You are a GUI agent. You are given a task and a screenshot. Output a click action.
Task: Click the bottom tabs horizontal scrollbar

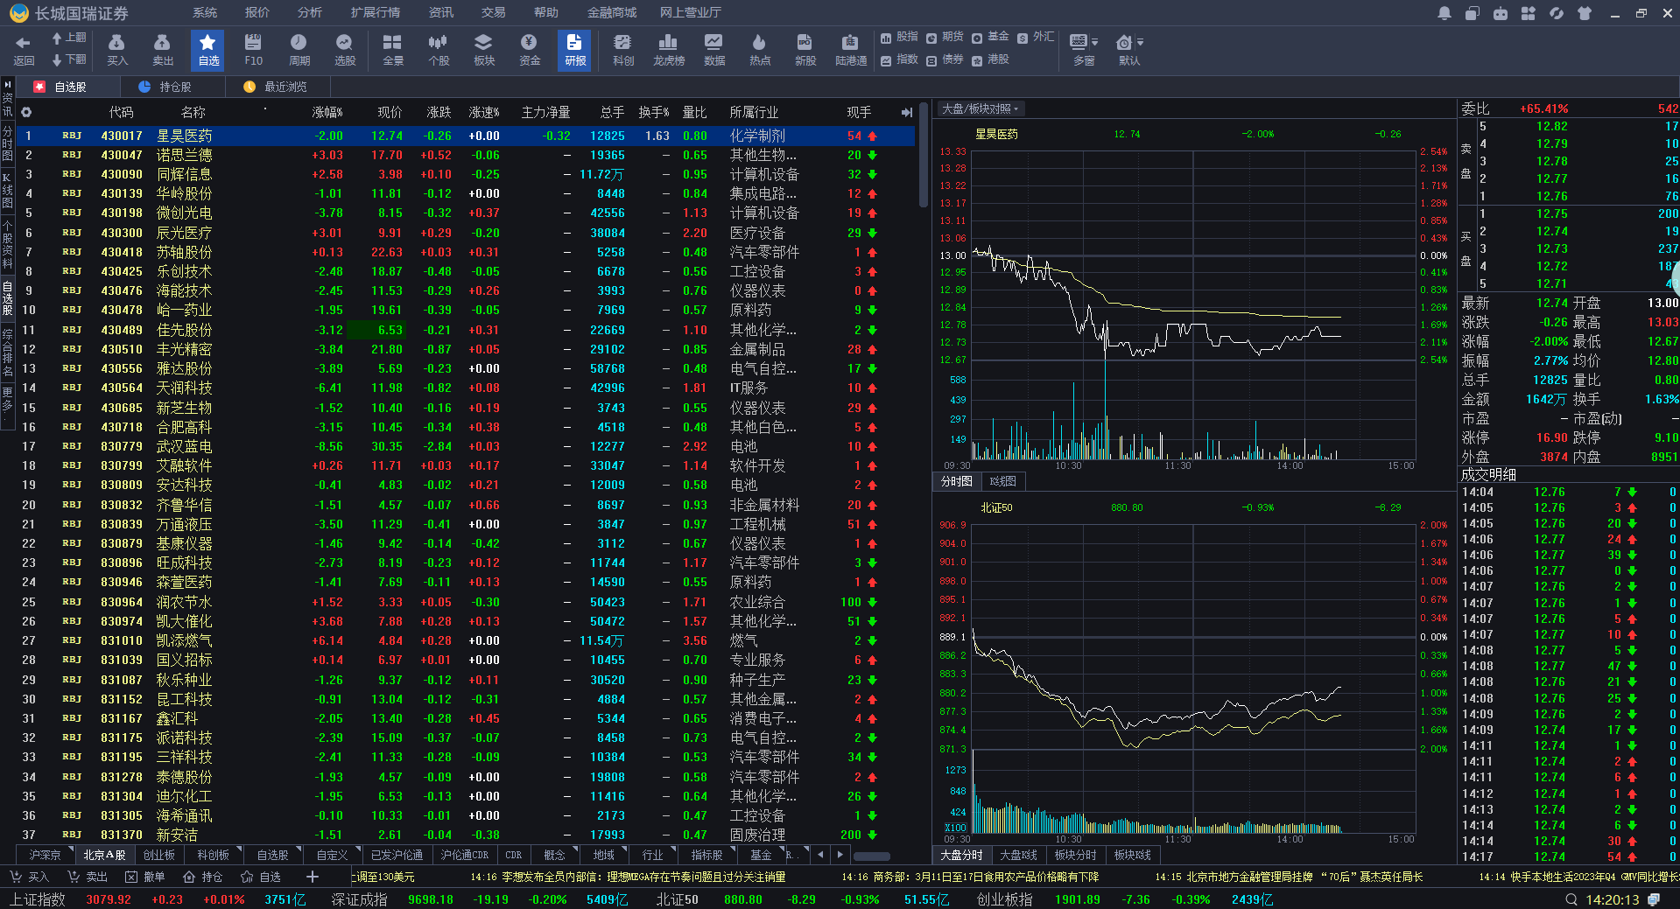pyautogui.click(x=872, y=856)
